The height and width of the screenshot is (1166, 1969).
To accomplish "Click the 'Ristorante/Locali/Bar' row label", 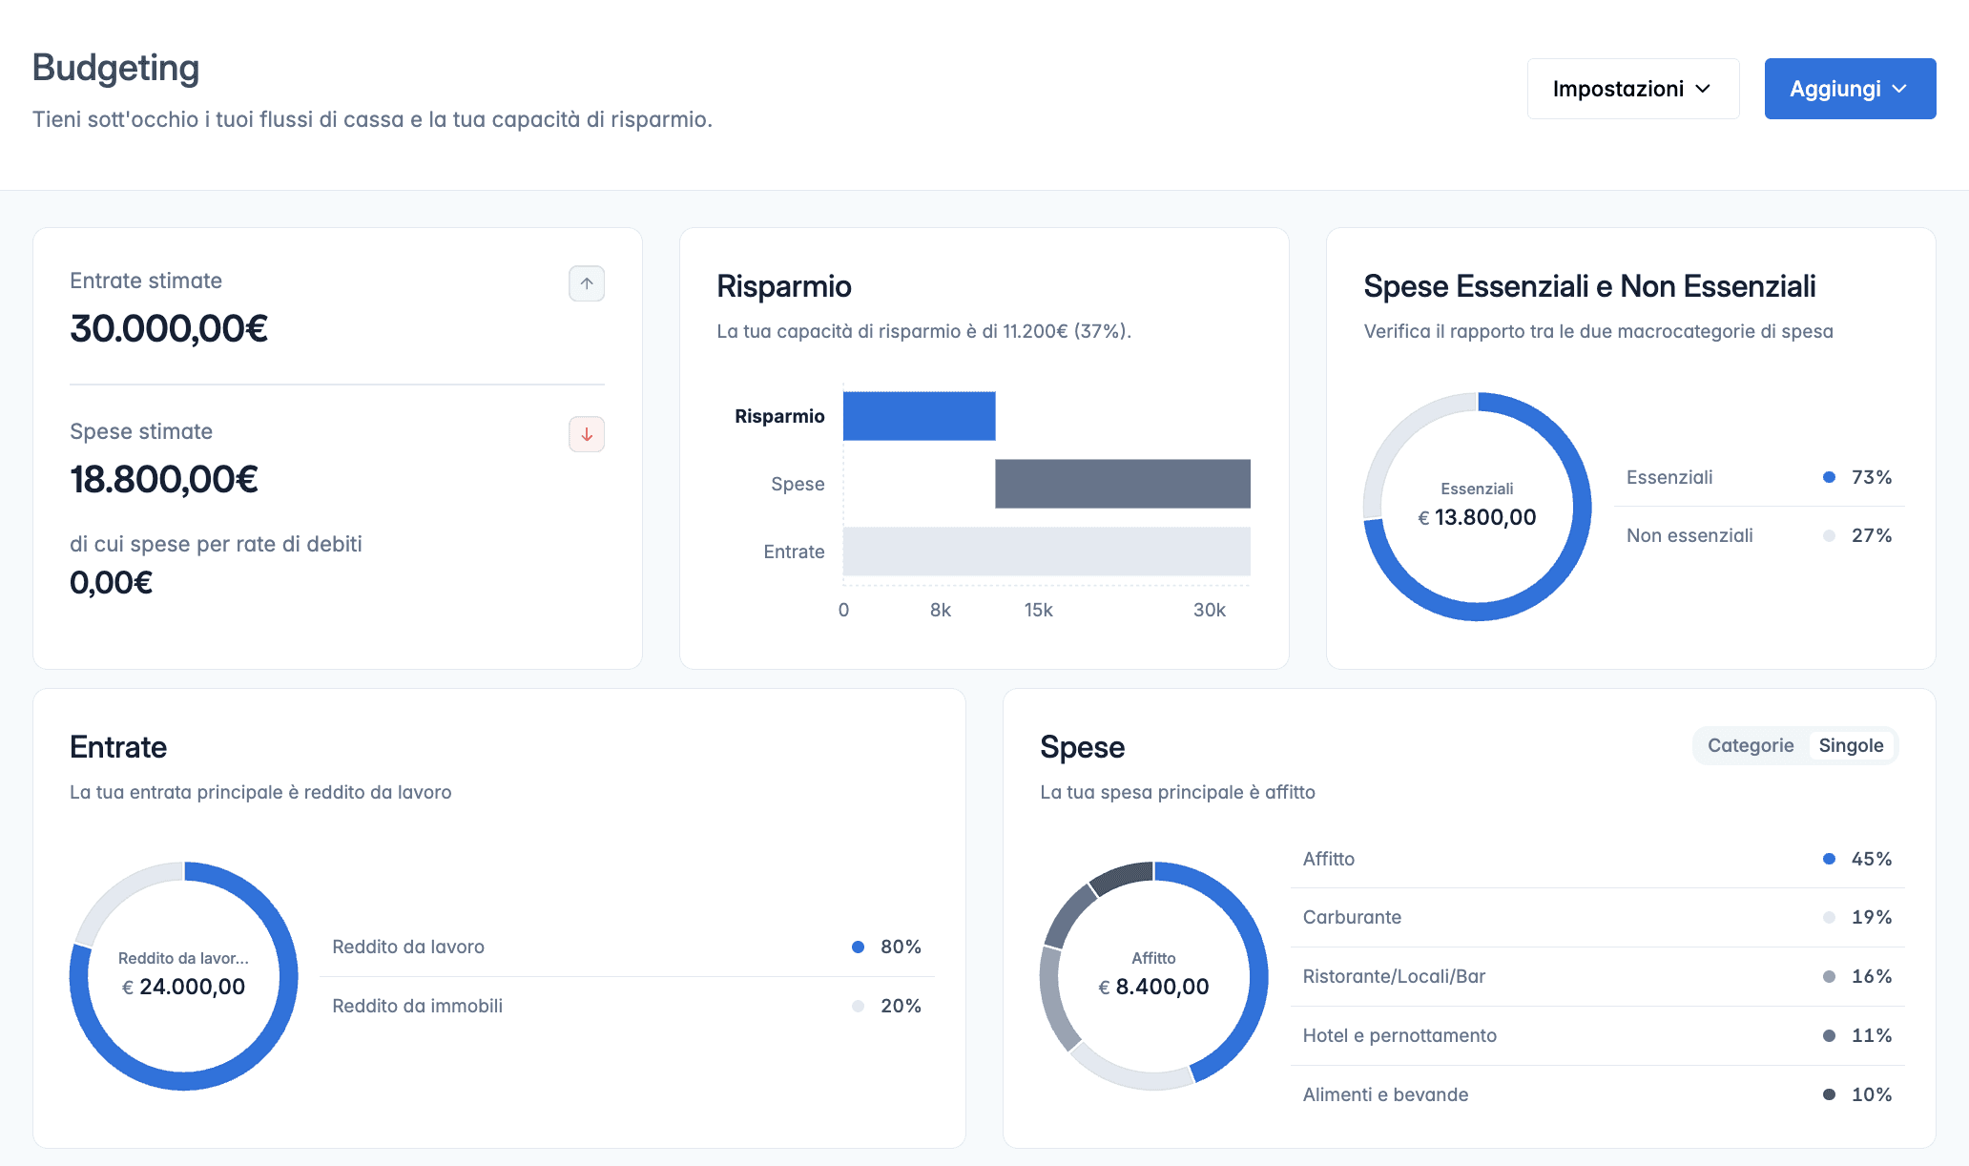I will 1394,976.
